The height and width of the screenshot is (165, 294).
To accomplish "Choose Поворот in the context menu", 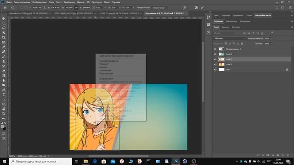I will click(104, 64).
